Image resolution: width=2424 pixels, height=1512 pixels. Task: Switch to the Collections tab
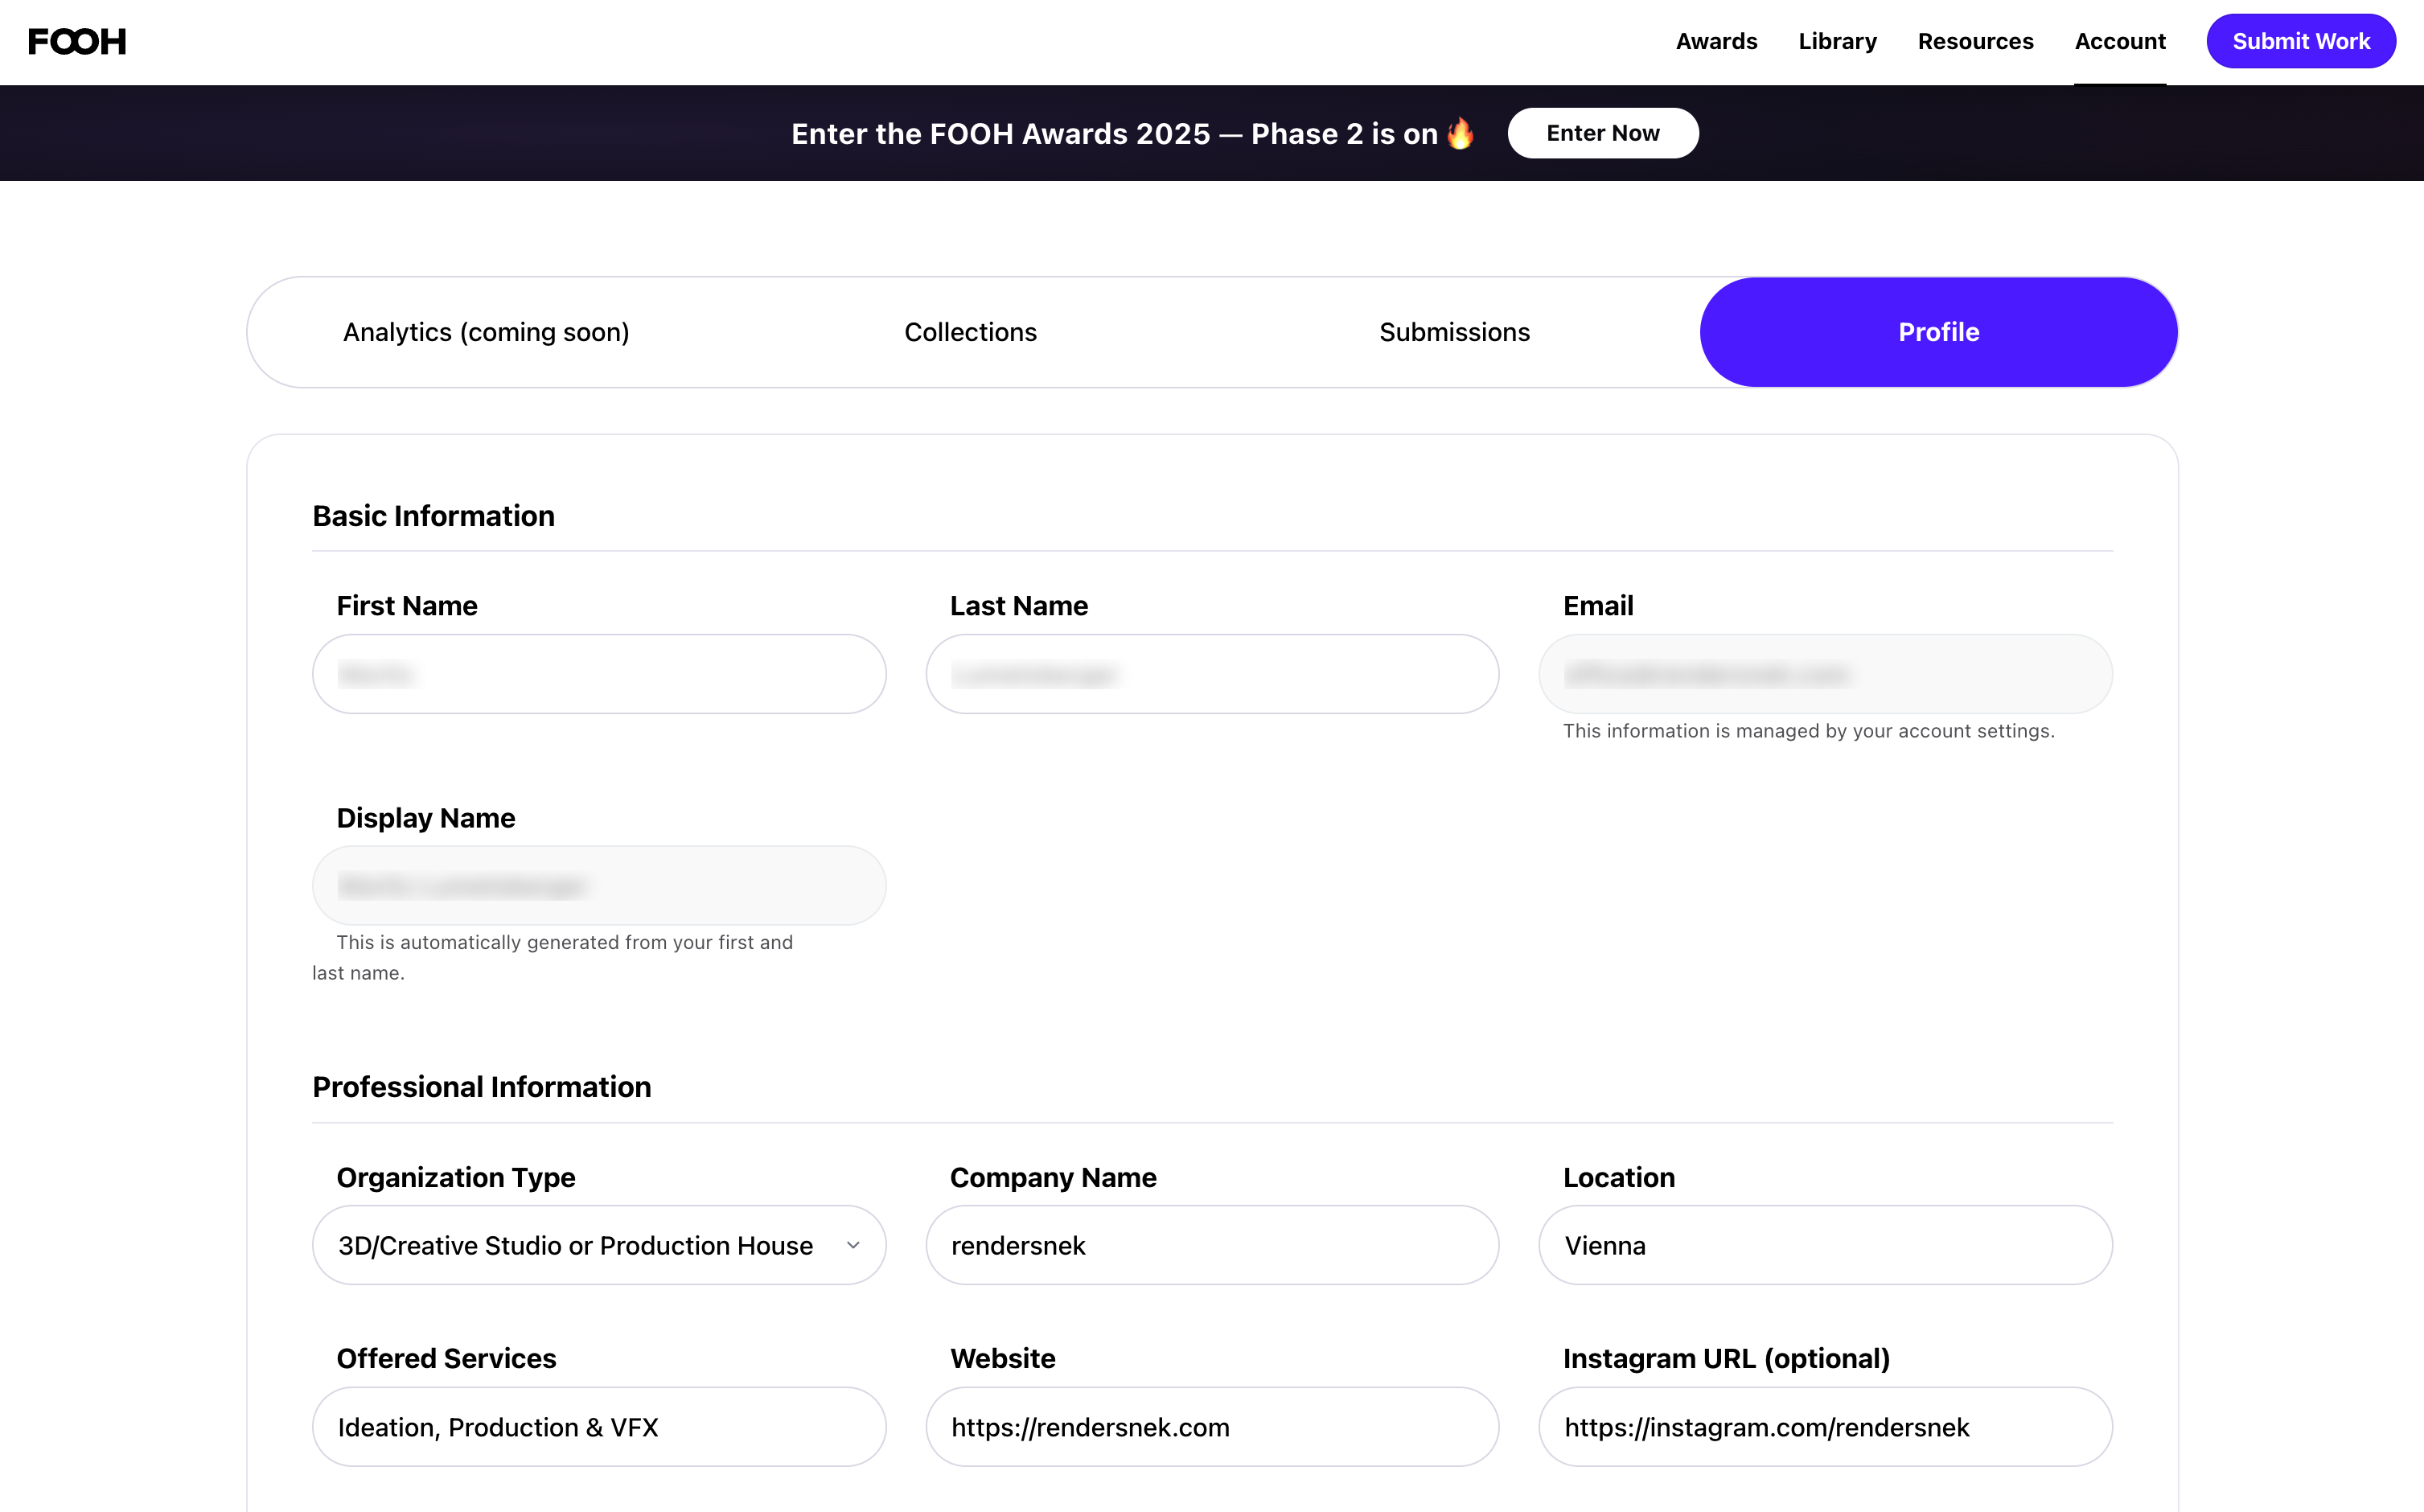tap(970, 332)
